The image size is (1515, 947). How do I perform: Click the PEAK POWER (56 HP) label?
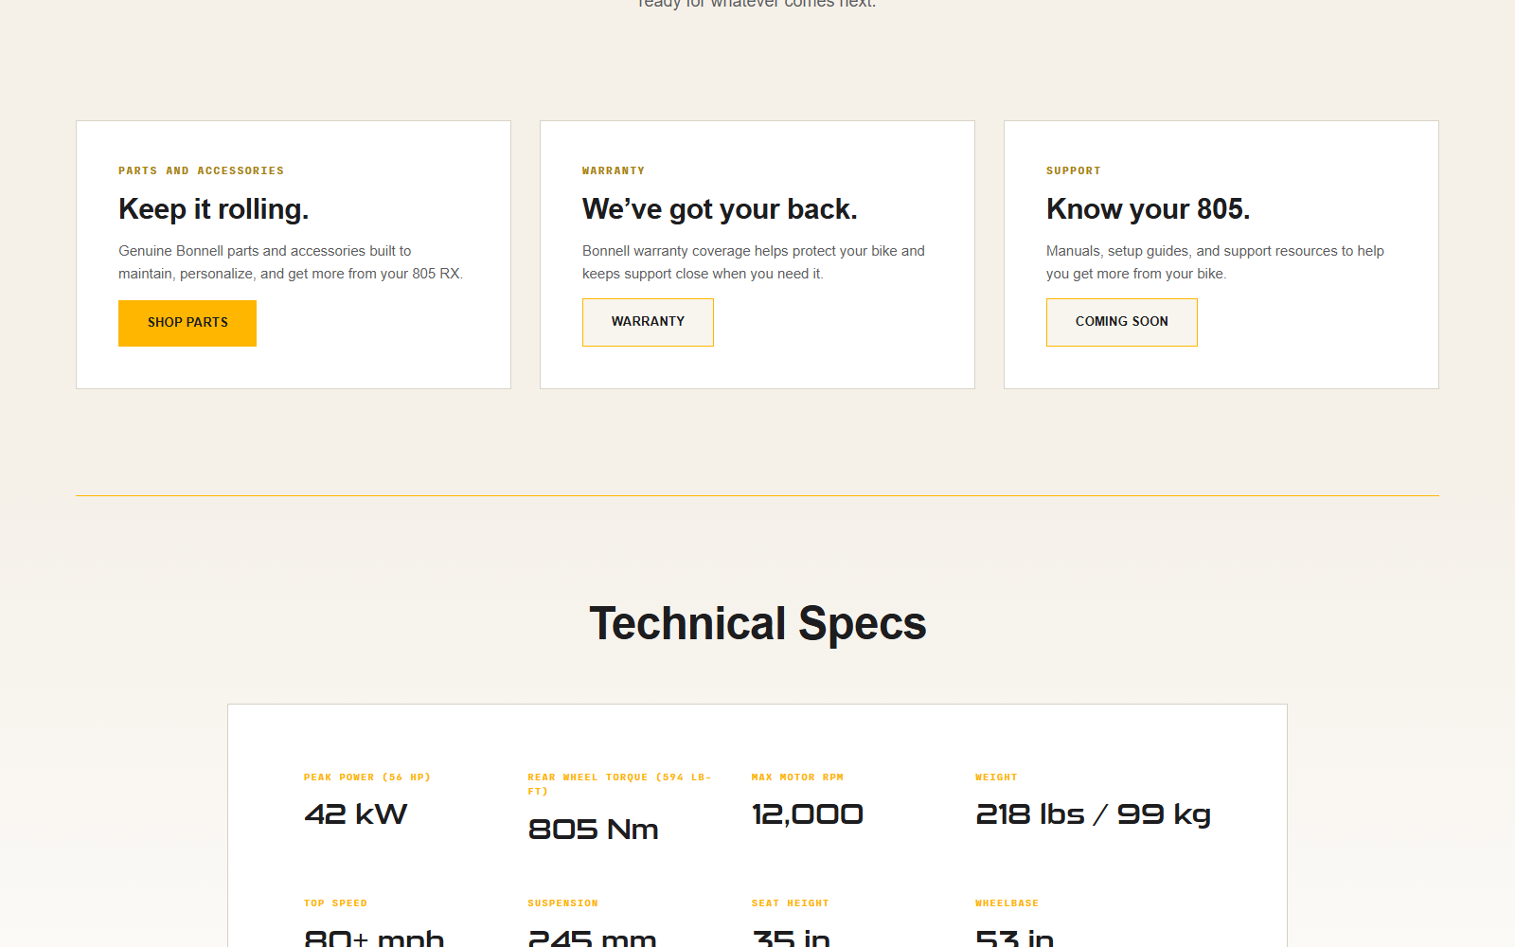tap(367, 777)
